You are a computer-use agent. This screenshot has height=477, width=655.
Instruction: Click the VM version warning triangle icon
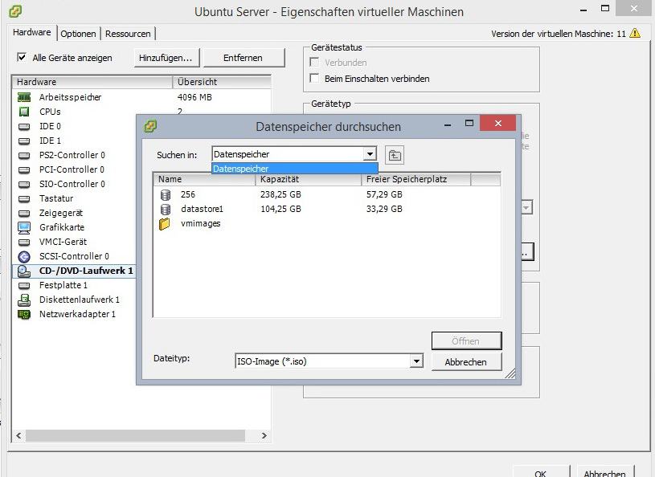point(635,33)
